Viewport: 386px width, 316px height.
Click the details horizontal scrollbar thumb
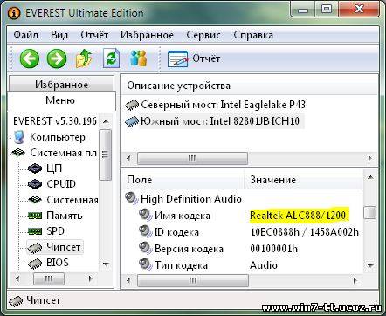(193, 280)
